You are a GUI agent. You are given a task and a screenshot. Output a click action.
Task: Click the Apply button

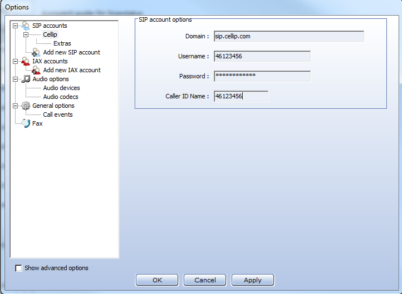coord(253,280)
